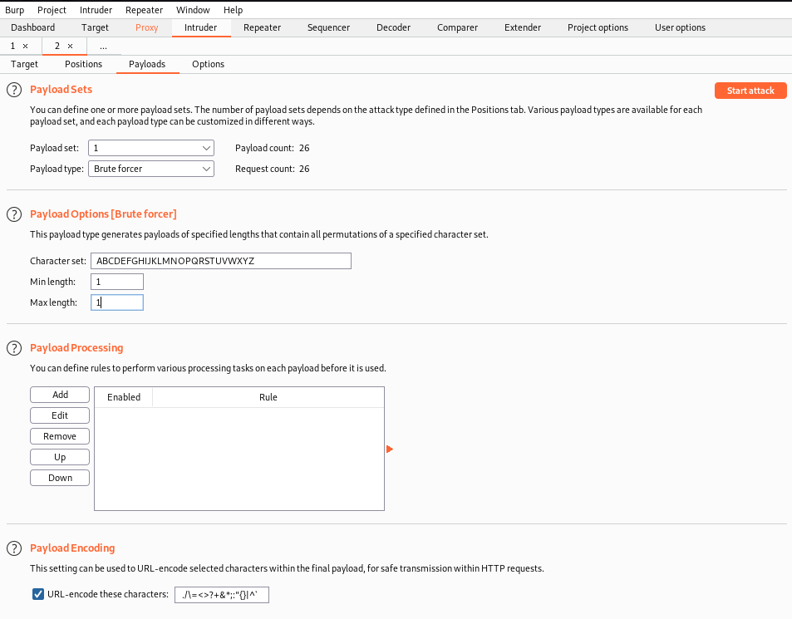Focus the Min length field
This screenshot has width=792, height=619.
(117, 282)
